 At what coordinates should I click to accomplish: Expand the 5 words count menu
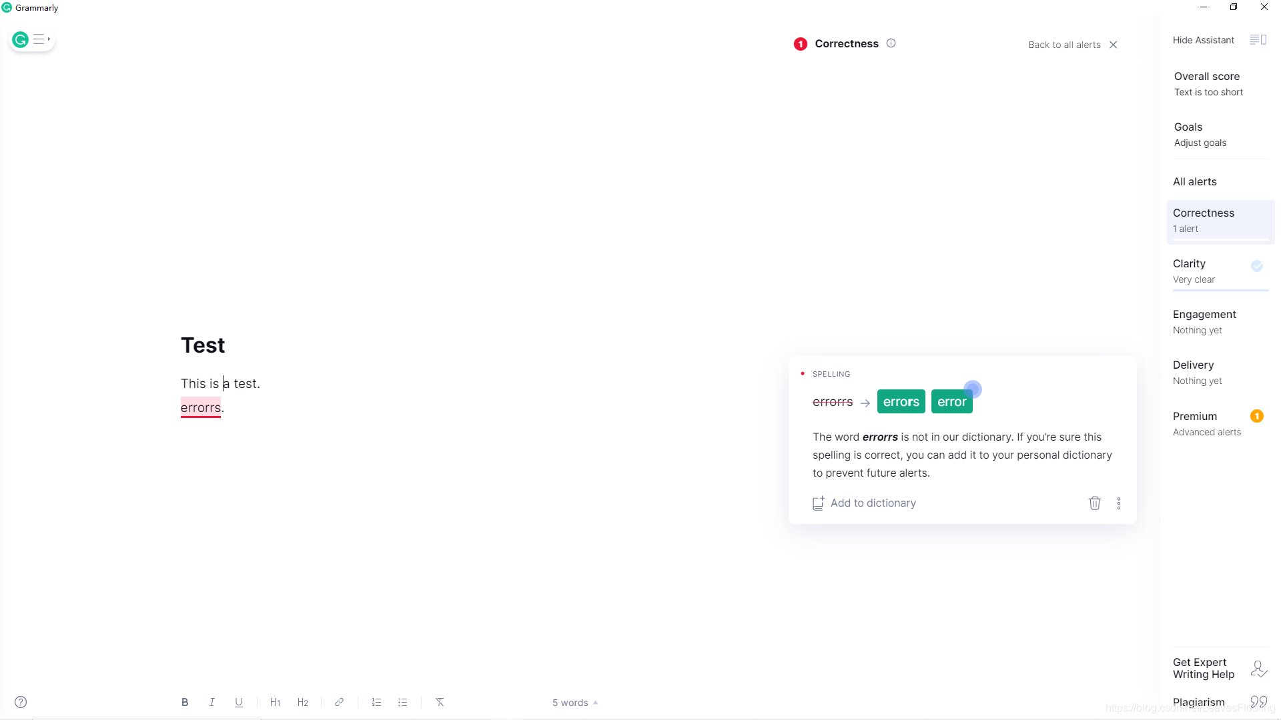574,703
